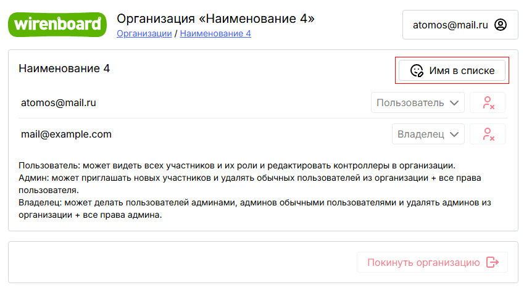Open the Пользователь role dropdown
This screenshot has width=524, height=293.
[x=418, y=102]
